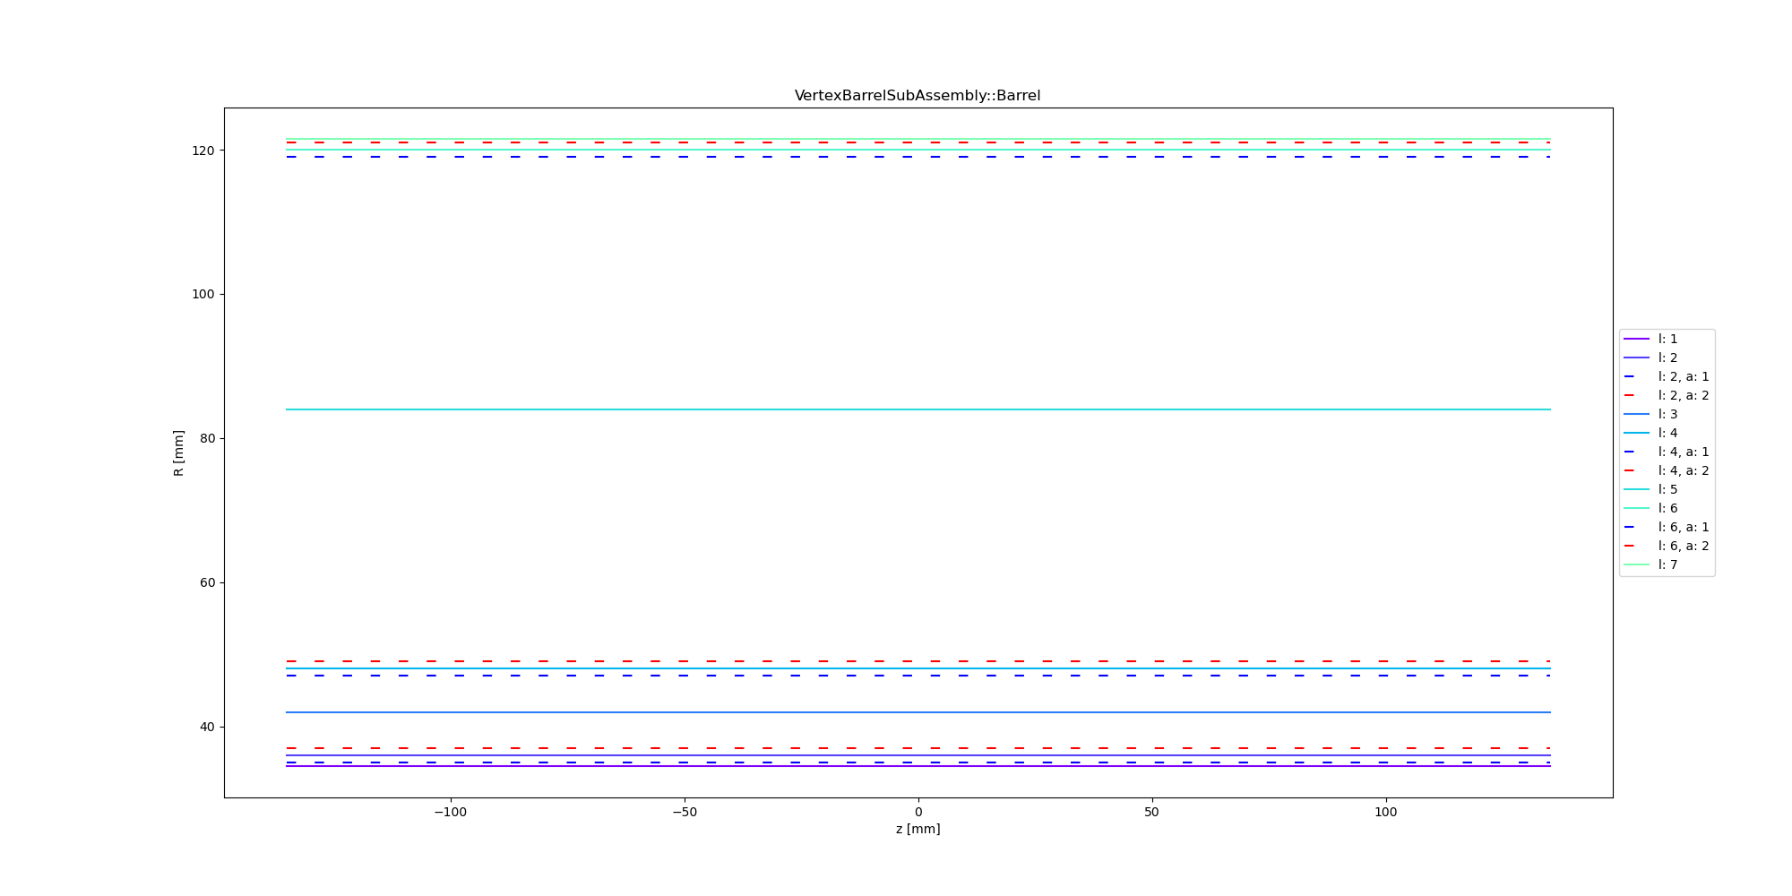Click the plot title VertexBarrelSubAssembly::Barrel
Screen dimensions: 1792x896
[918, 96]
